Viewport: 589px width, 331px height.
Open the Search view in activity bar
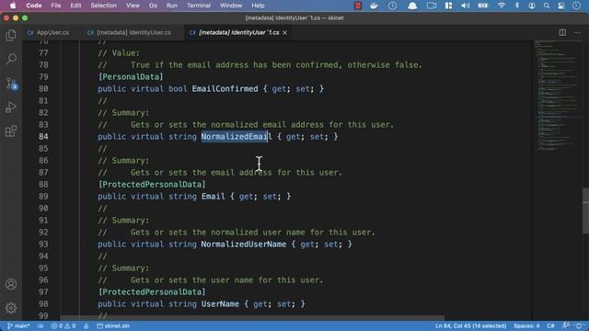point(11,59)
